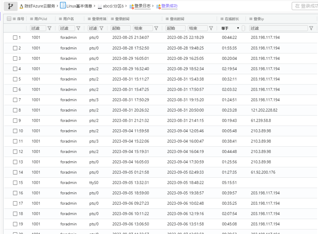
Task: Select duration cell 00:05:48
Action: [x=229, y=131]
